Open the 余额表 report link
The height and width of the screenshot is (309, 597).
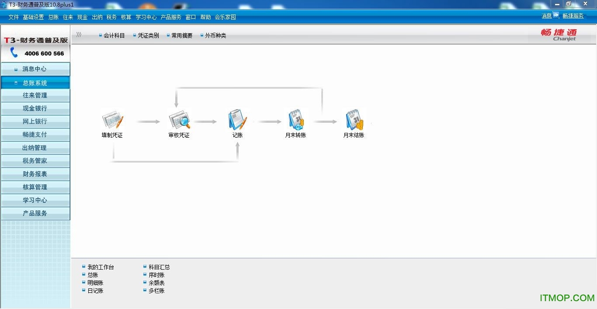click(157, 282)
